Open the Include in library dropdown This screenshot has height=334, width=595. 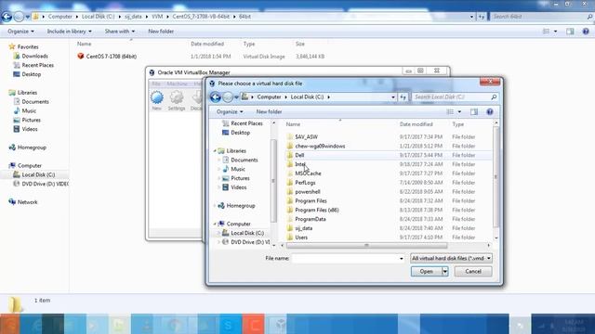click(x=69, y=32)
